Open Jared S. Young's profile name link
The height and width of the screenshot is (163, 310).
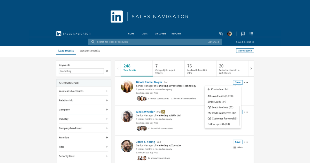(x=145, y=142)
